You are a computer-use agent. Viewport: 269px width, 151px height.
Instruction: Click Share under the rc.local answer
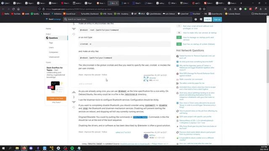pyautogui.click(x=81, y=132)
